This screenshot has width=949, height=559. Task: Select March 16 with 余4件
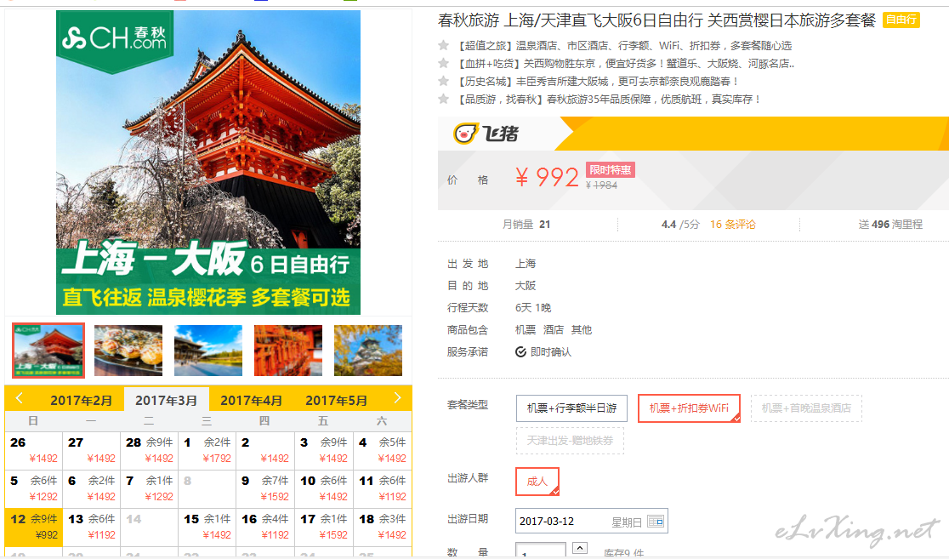coord(265,527)
